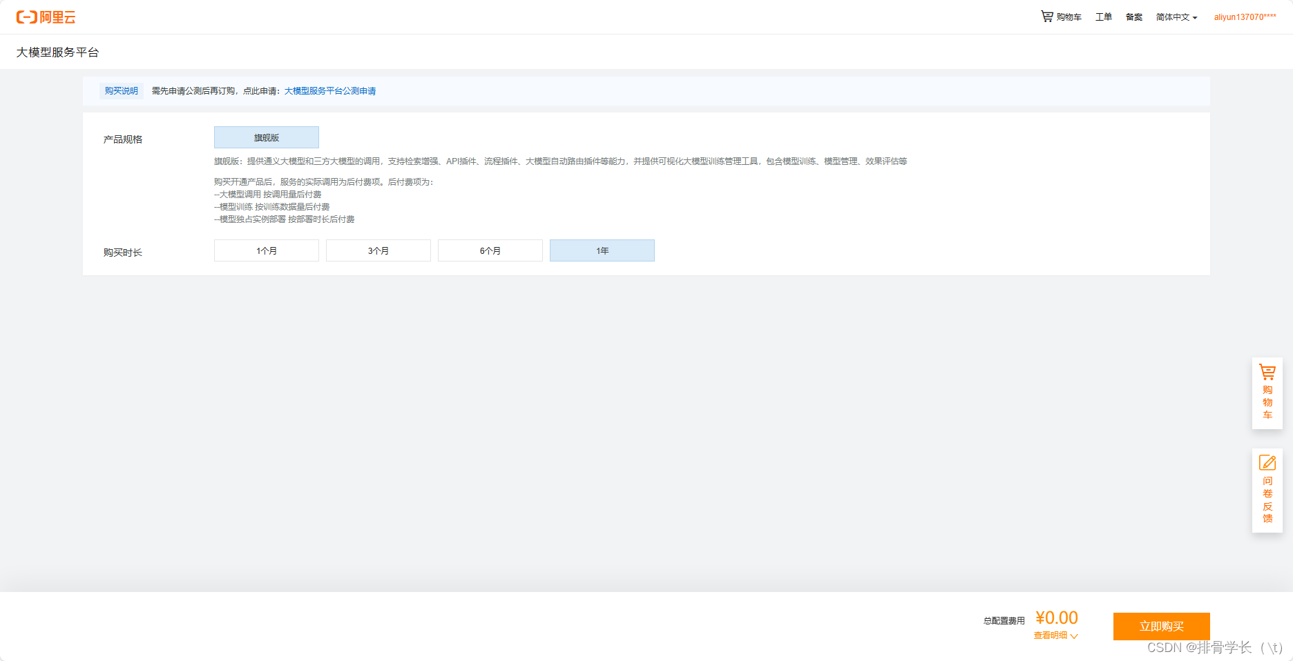Open the shopping cart in top navigation
Screen dimensions: 1293x661
[1061, 17]
